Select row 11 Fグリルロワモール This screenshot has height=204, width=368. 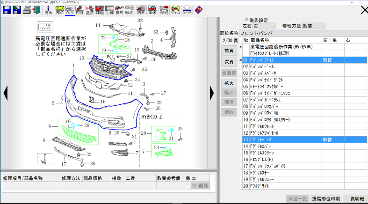[305, 126]
